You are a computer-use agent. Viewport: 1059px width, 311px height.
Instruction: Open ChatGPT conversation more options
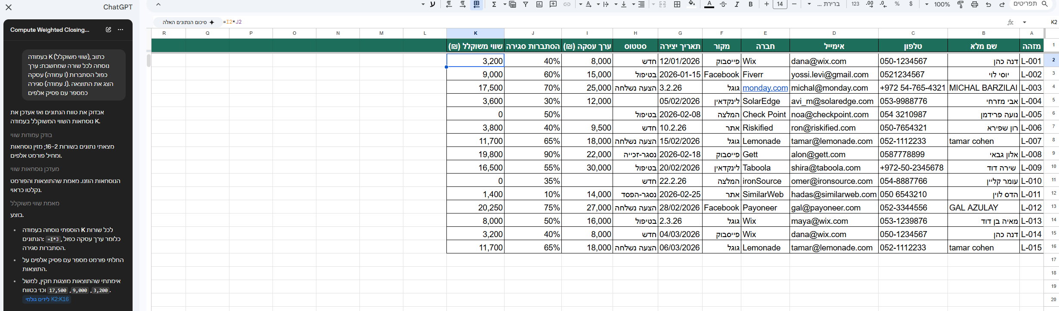pyautogui.click(x=121, y=30)
